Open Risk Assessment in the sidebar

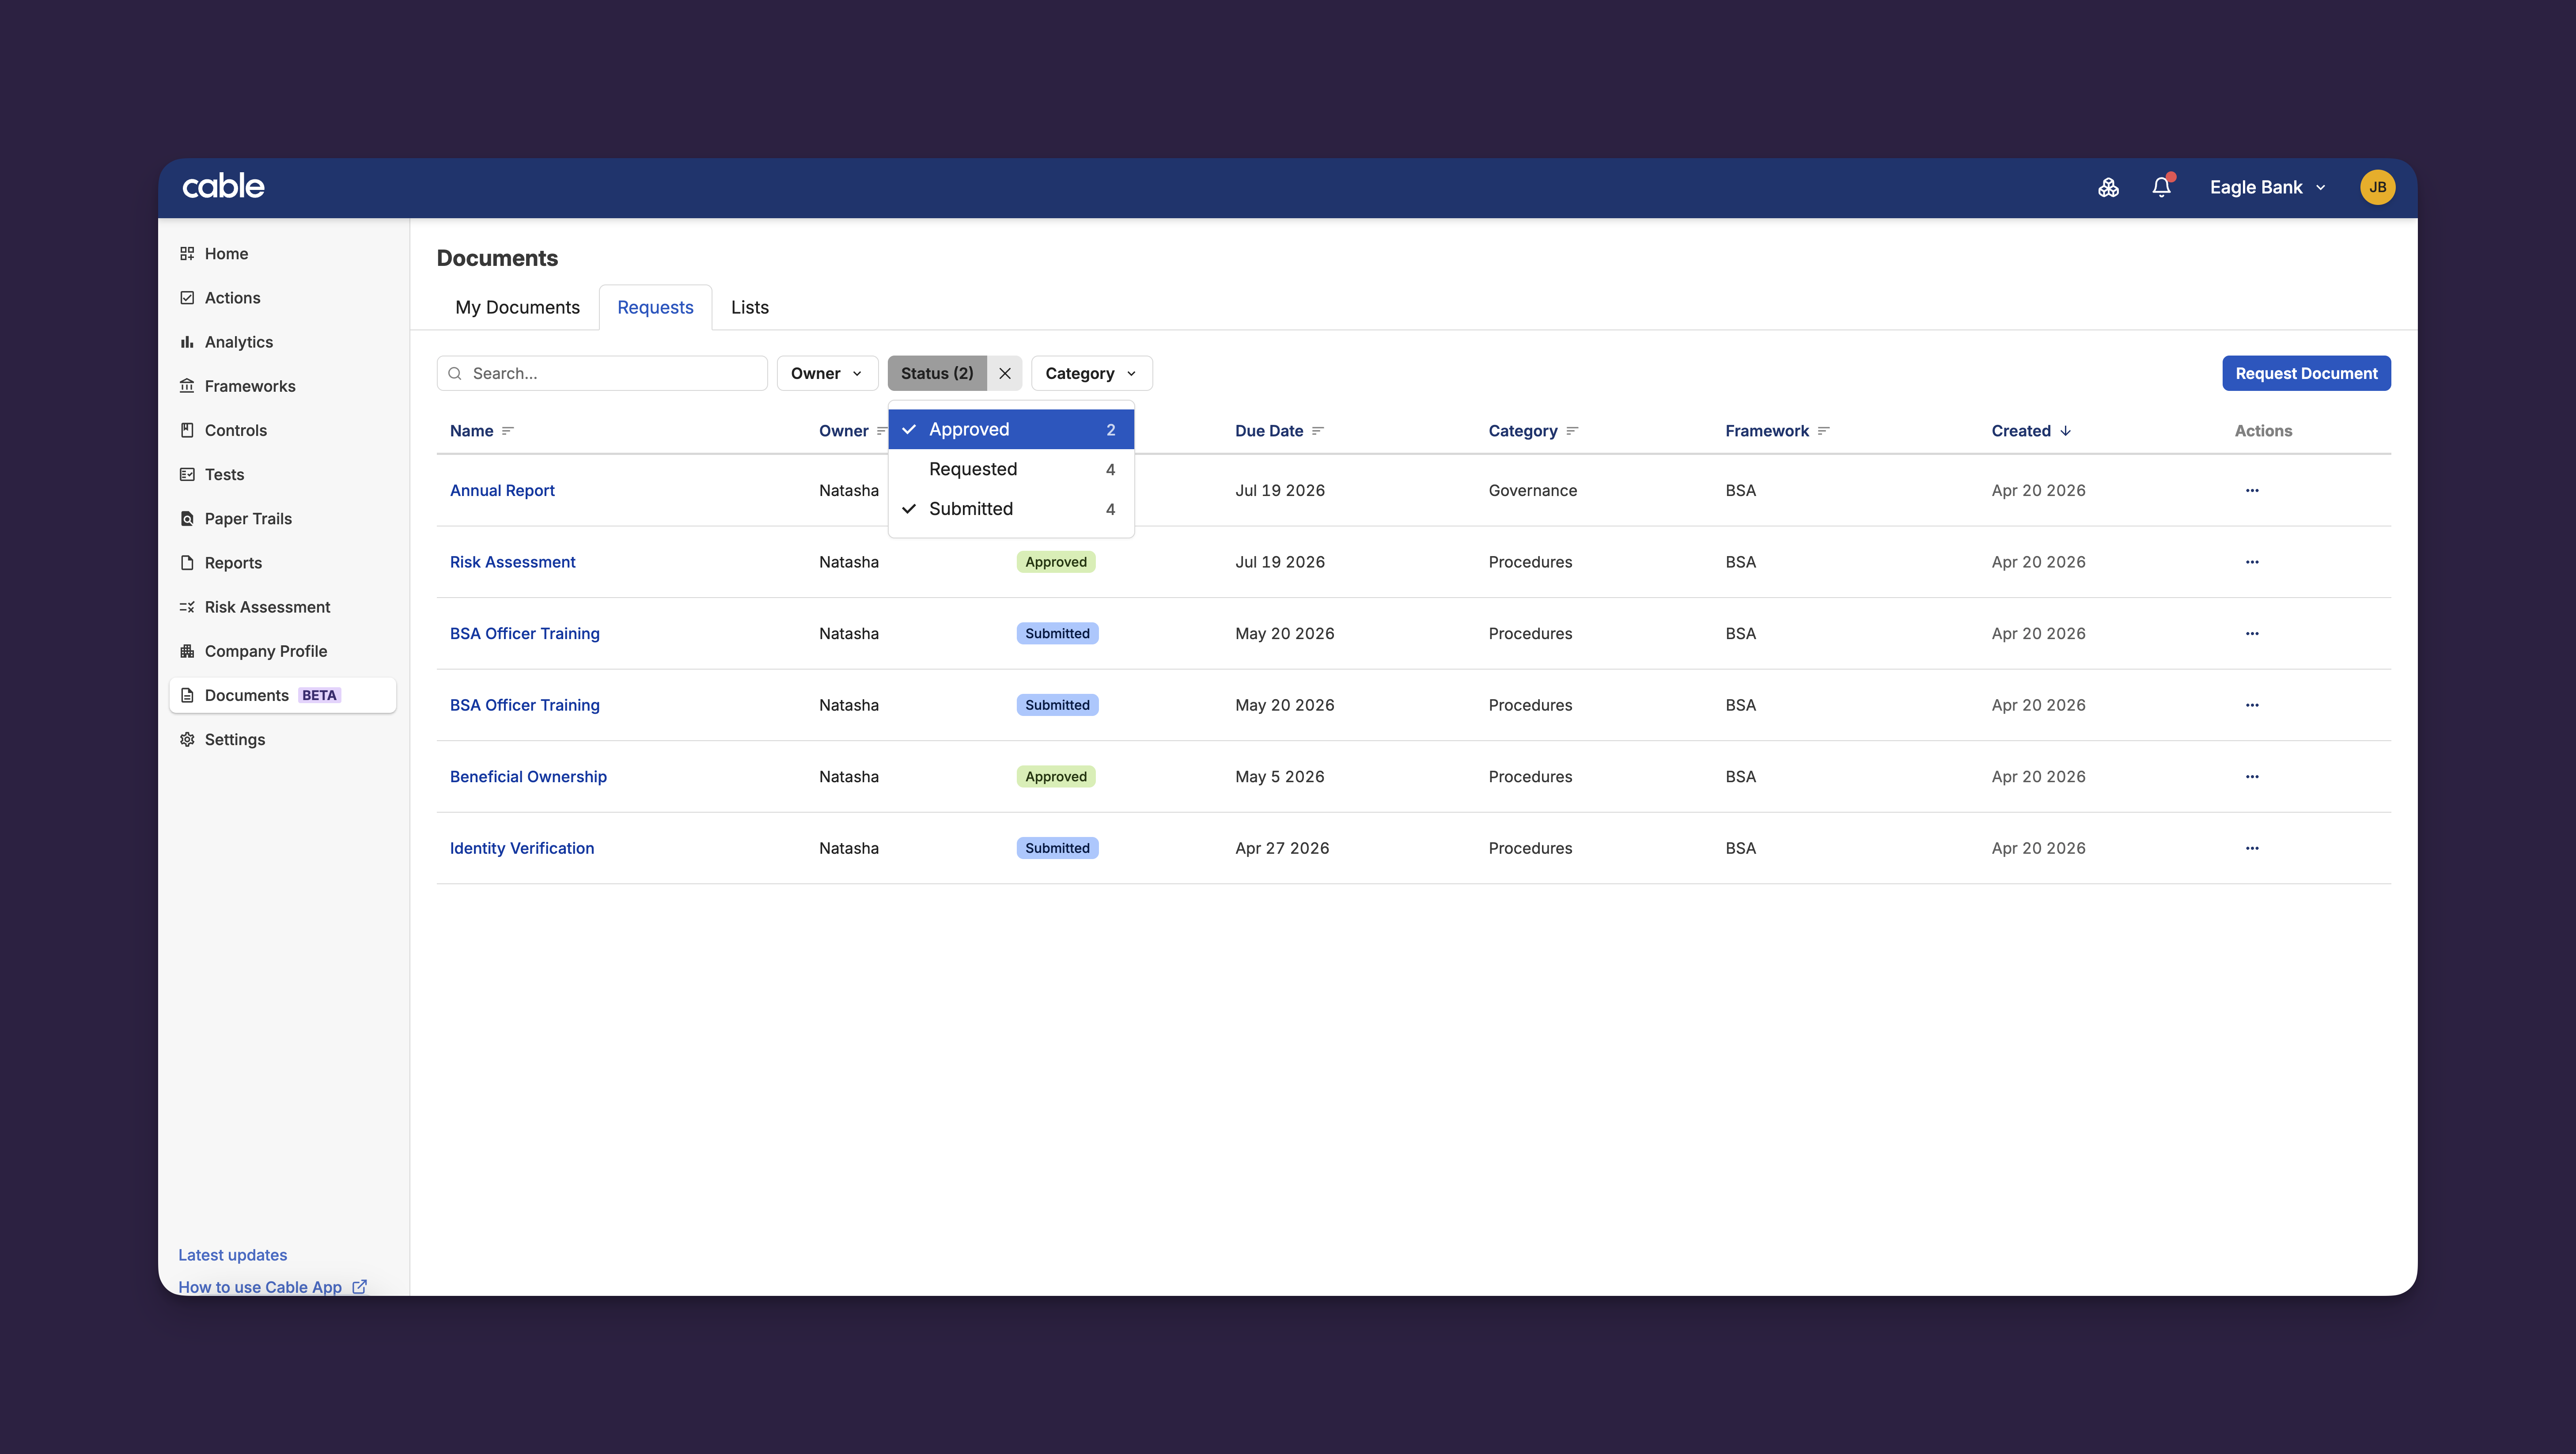click(283, 607)
